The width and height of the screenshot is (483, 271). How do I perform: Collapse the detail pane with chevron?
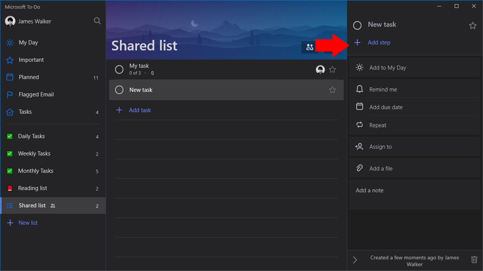click(x=355, y=260)
